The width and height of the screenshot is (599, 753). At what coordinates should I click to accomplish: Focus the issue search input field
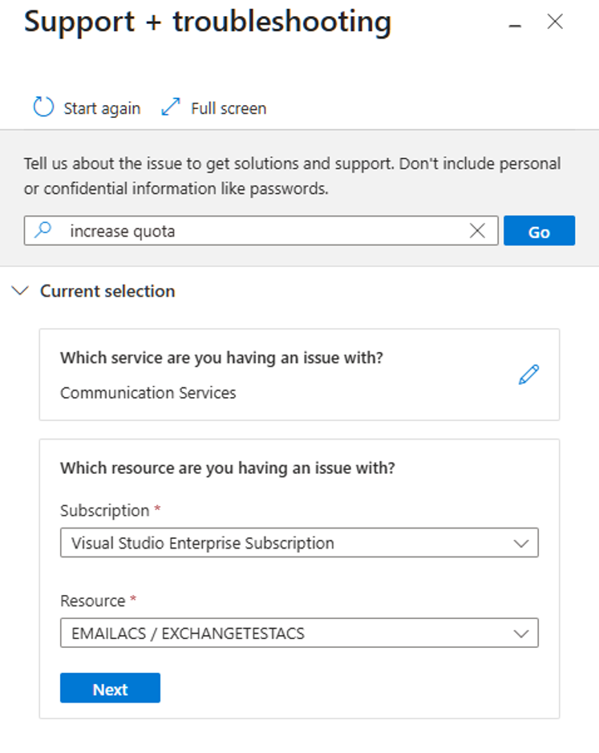[x=261, y=231]
